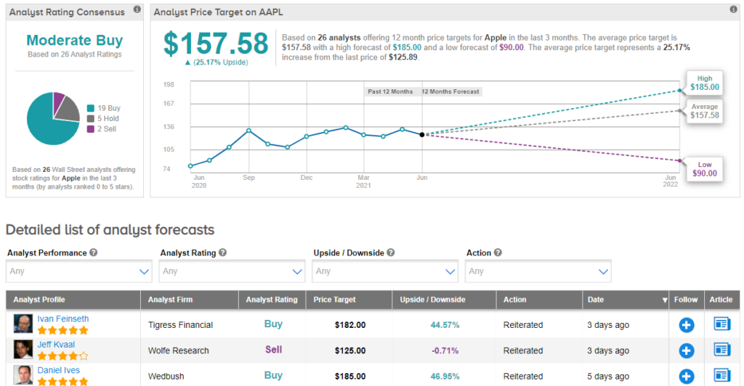Screen dimensions: 744x386
Task: Click the High $185.00 forecast label
Action: pos(704,83)
